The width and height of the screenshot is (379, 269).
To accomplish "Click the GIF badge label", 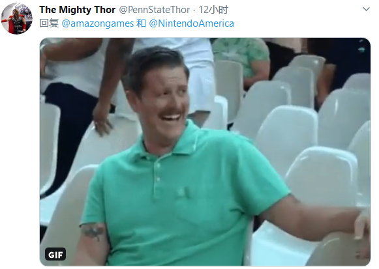I will coord(55,254).
